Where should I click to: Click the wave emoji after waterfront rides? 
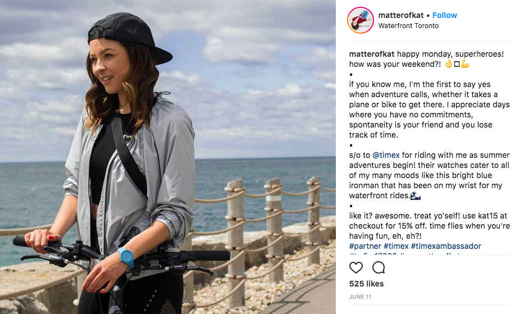416,195
